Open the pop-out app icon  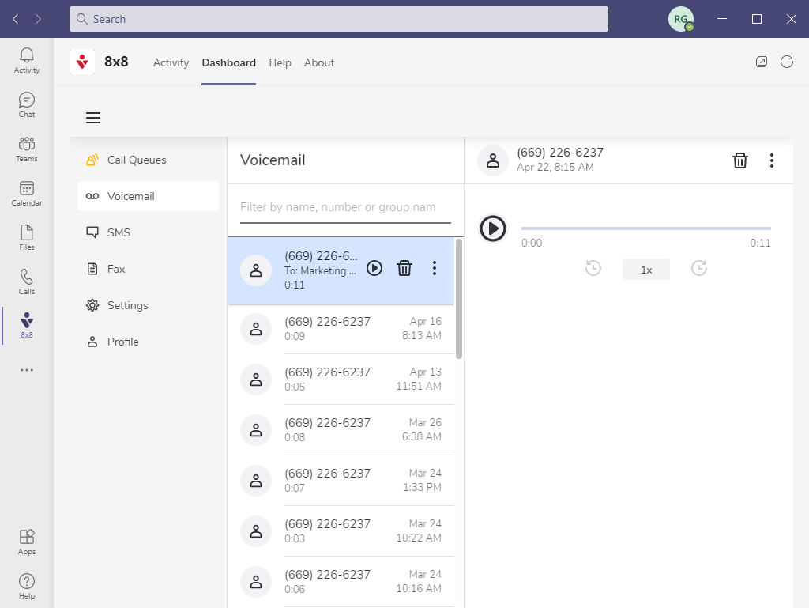point(762,62)
